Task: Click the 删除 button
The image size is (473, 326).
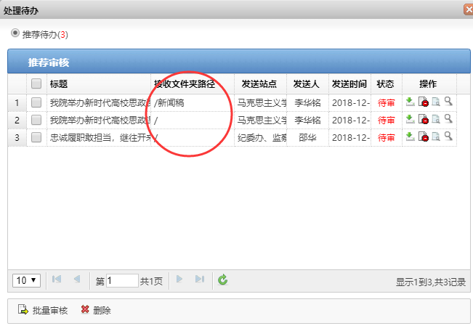Action: click(96, 311)
